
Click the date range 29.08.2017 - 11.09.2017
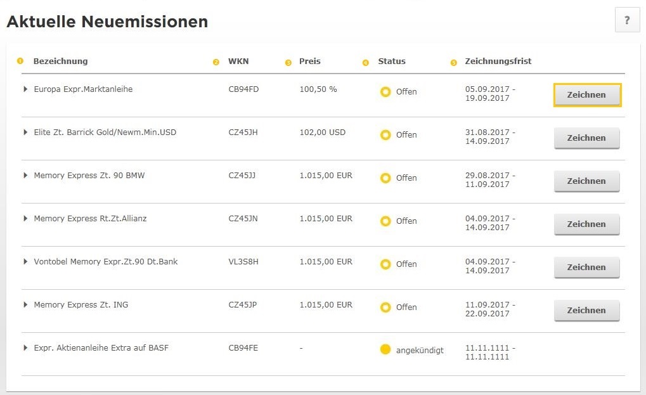pyautogui.click(x=490, y=179)
